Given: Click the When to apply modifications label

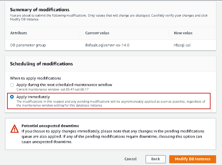Looking at the screenshot, I should (x=35, y=78).
